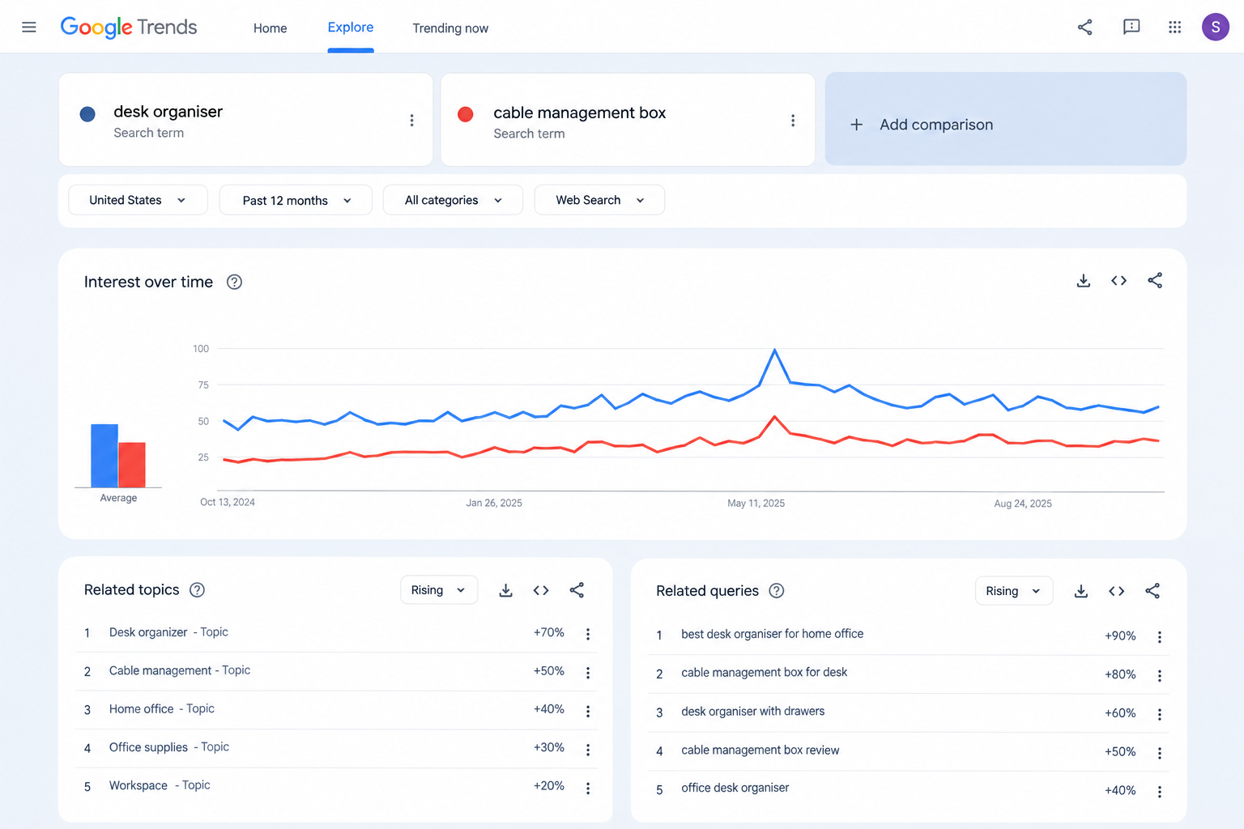The image size is (1244, 829).
Task: Open more options for cable management box term
Action: pyautogui.click(x=793, y=121)
